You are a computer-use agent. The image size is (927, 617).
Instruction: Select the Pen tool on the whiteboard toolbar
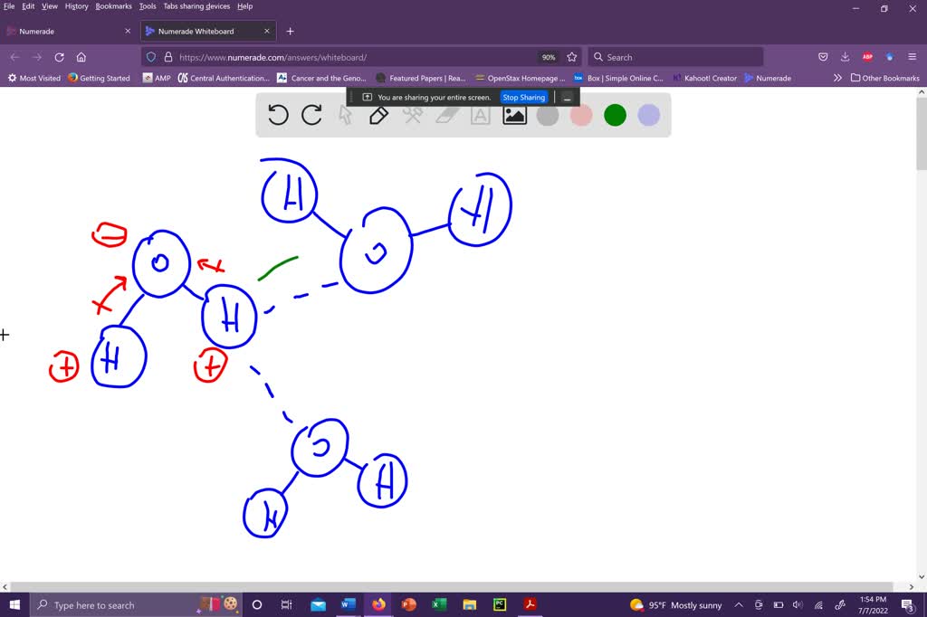[378, 115]
